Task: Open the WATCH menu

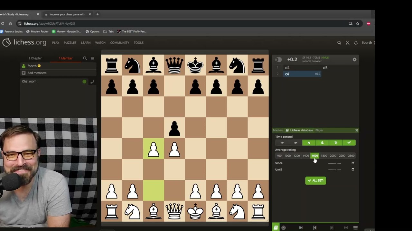Action: point(100,43)
